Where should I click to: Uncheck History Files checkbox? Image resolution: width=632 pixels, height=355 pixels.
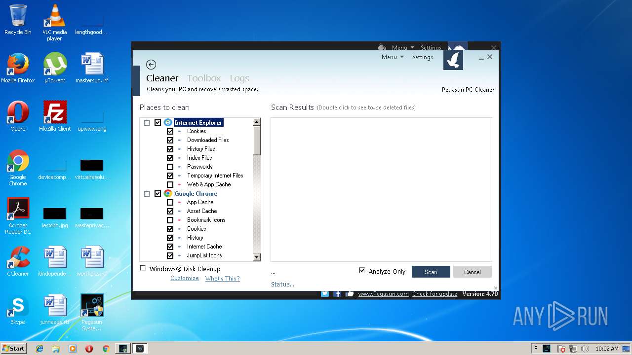point(170,149)
